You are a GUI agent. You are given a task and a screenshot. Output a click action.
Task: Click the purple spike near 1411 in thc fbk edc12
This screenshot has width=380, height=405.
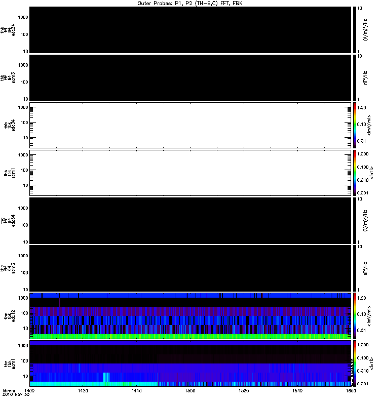coord(59,302)
